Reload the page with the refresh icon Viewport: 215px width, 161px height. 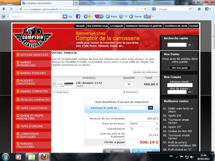point(145,9)
